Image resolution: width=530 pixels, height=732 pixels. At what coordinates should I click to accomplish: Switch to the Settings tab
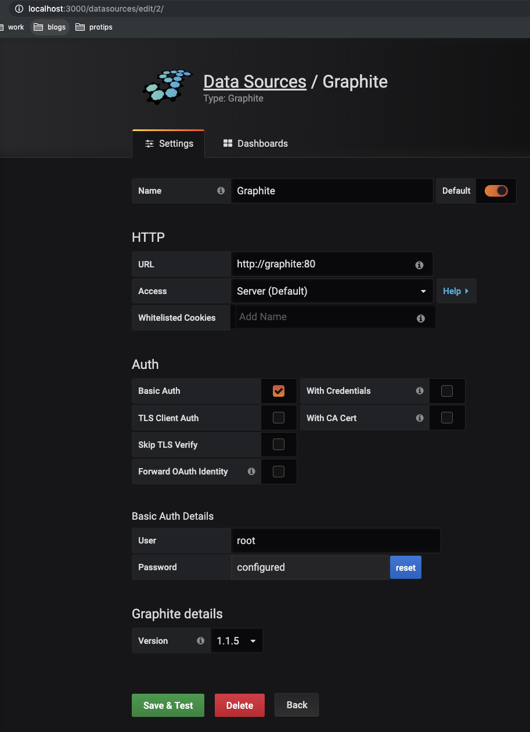tap(168, 143)
